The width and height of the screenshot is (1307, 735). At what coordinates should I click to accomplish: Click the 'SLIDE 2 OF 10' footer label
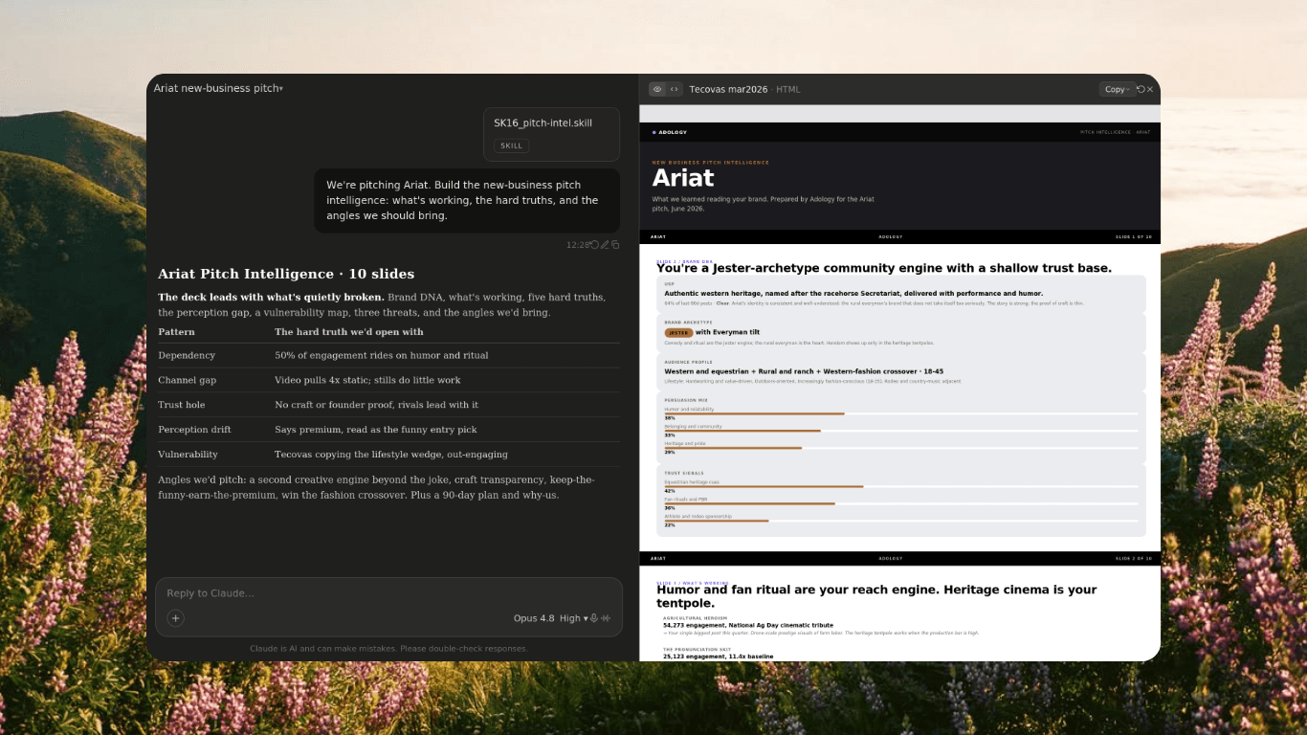pyautogui.click(x=1134, y=558)
